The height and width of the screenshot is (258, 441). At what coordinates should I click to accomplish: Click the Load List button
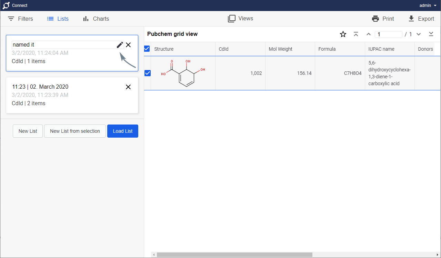pos(123,131)
